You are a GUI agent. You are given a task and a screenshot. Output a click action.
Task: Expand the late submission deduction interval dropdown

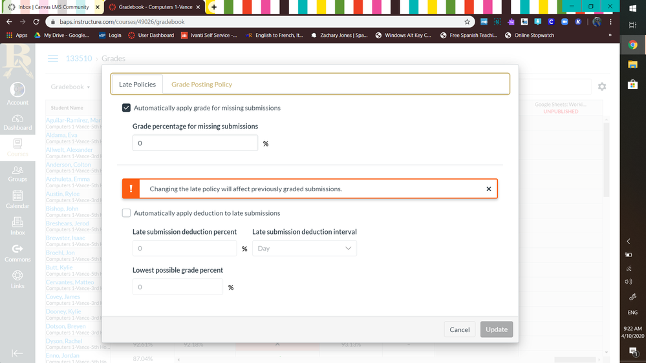pyautogui.click(x=304, y=249)
